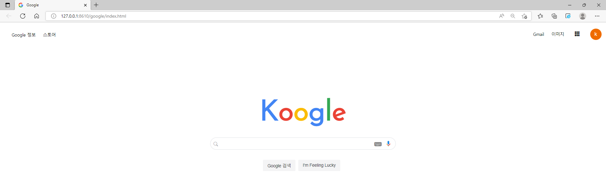Image resolution: width=606 pixels, height=195 pixels.
Task: Click I'm Feeling Lucky button
Action: point(319,165)
